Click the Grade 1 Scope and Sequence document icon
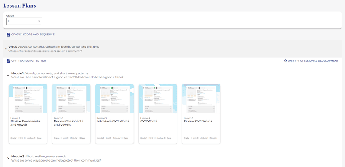The width and height of the screenshot is (345, 167). 8,35
